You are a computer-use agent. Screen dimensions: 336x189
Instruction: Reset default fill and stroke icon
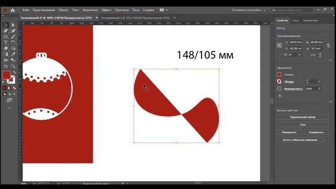click(4, 82)
